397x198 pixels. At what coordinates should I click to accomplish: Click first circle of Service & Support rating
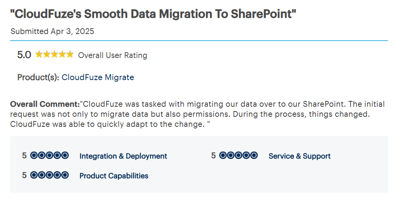tap(223, 155)
